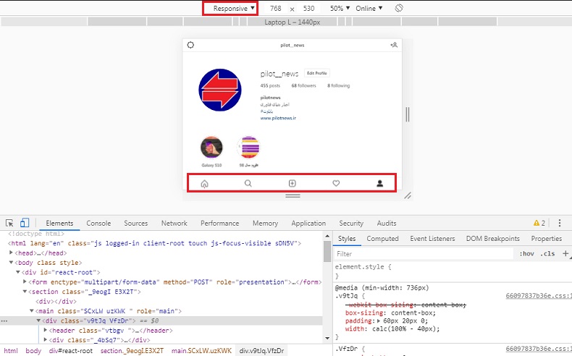
Task: Click the new post plus icon
Action: click(293, 183)
